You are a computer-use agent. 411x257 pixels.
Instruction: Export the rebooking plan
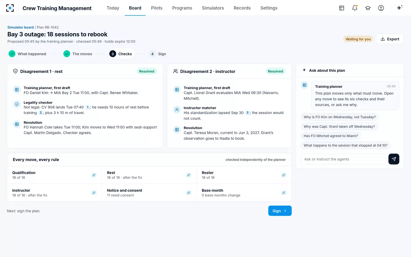pyautogui.click(x=390, y=39)
